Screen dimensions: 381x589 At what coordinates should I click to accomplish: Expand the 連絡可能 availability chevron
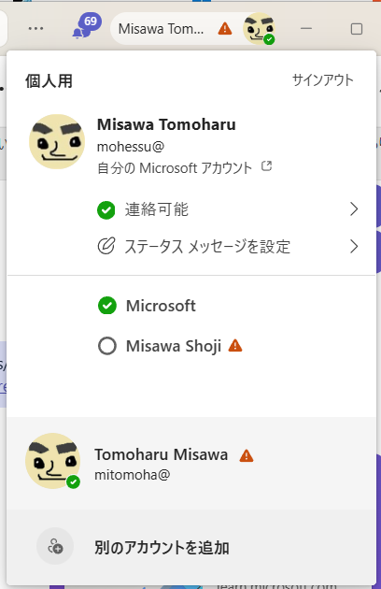(x=354, y=209)
